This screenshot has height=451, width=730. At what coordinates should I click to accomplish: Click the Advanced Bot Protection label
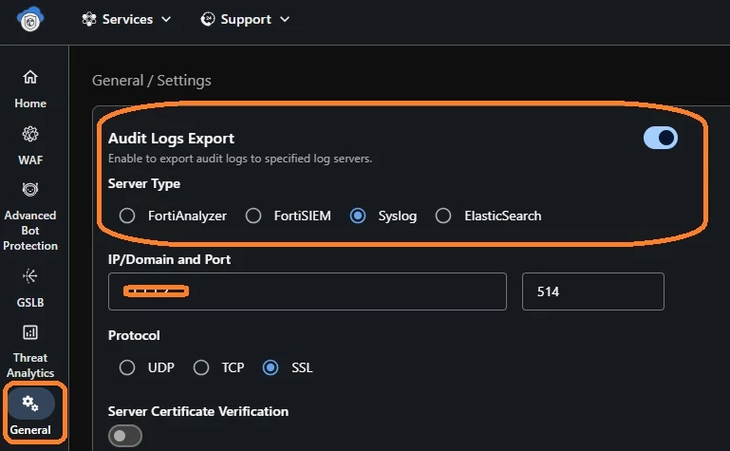30,231
